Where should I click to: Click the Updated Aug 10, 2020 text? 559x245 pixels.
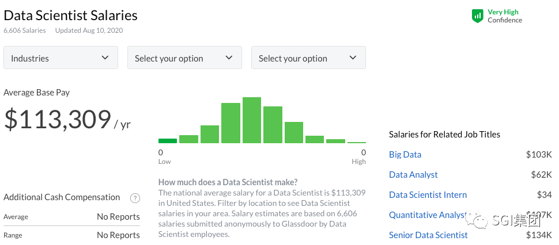(89, 30)
